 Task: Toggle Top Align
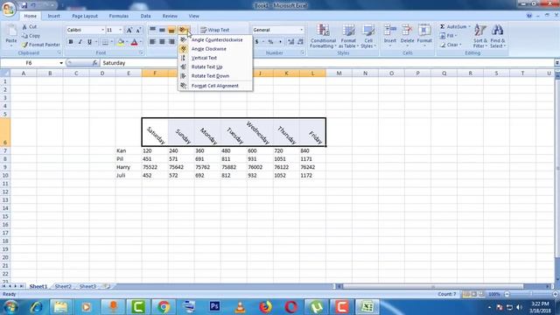pos(152,30)
